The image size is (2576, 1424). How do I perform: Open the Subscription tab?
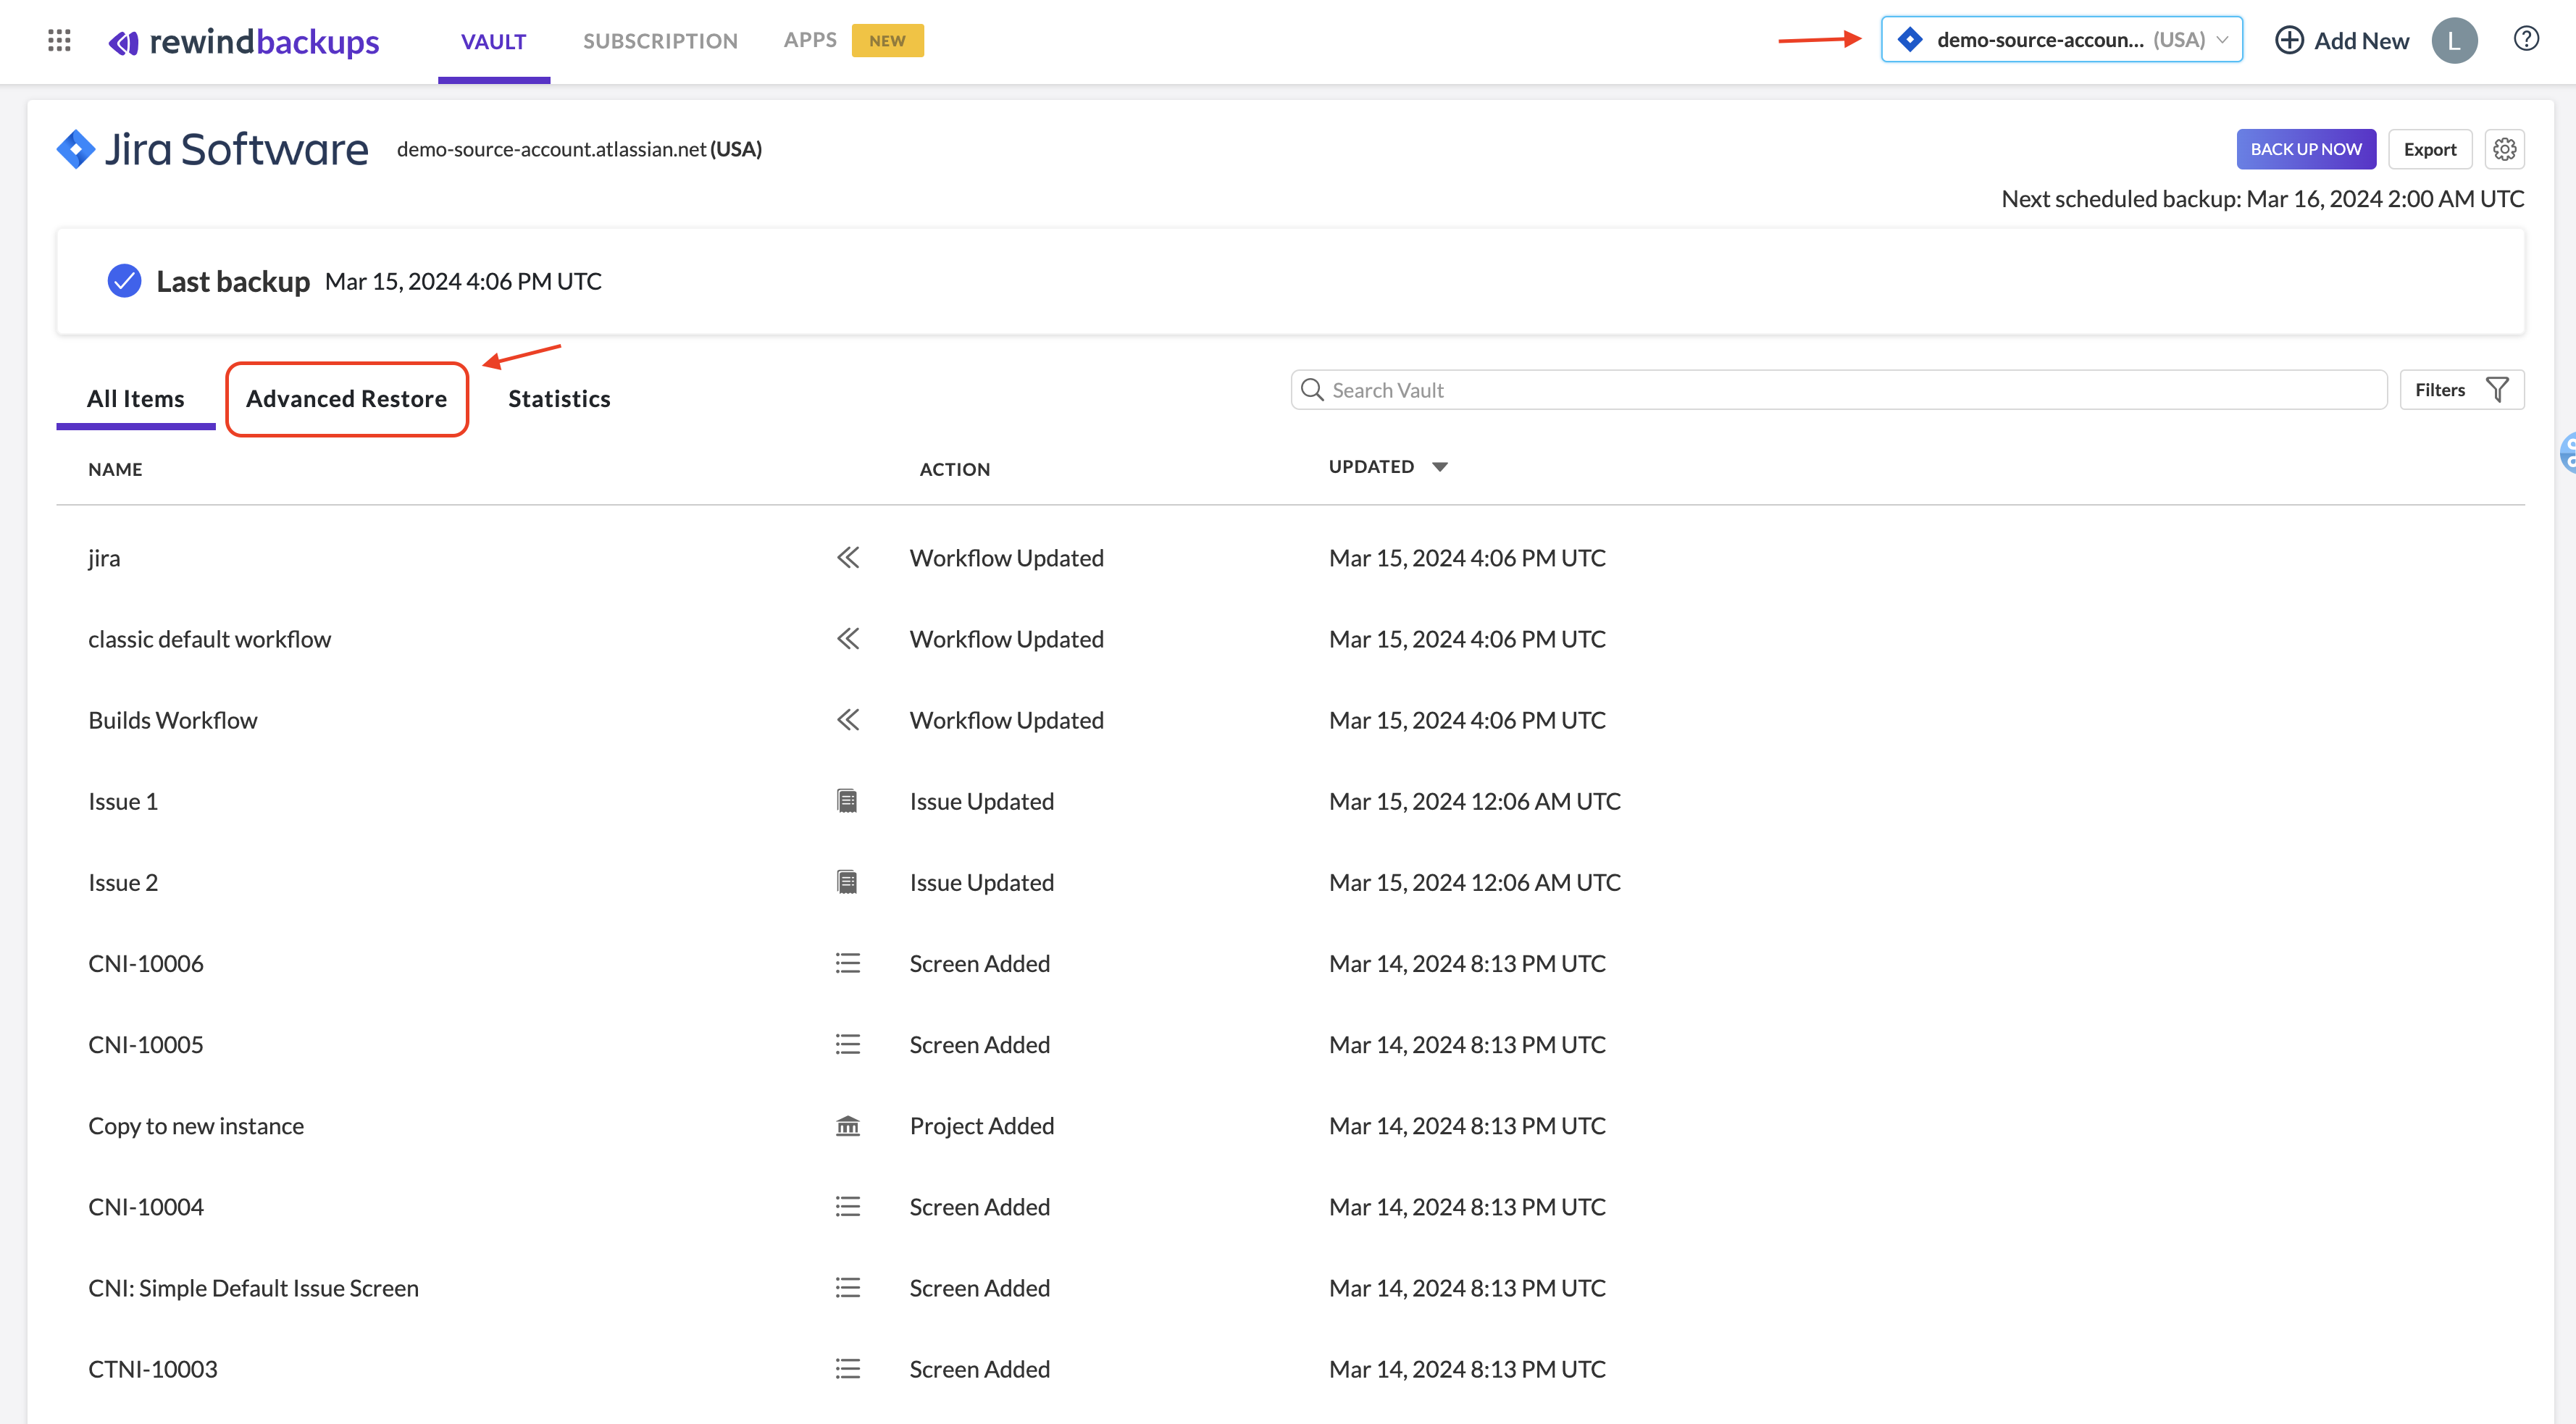(x=660, y=40)
